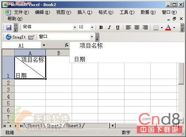Switch to Sheet3 tab

click(74, 126)
